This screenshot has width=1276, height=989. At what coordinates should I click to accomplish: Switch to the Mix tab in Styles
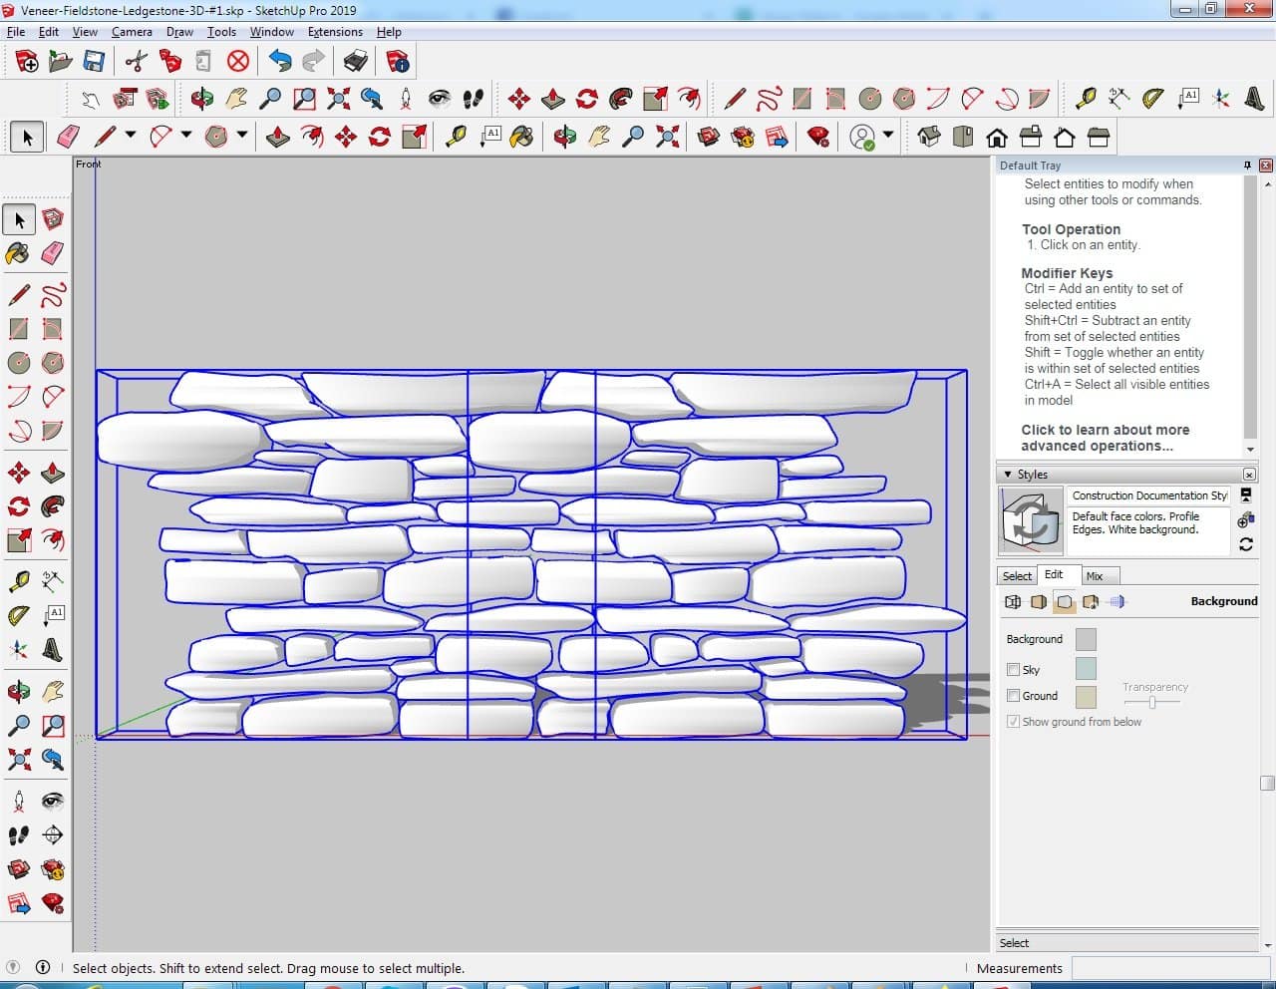point(1095,576)
